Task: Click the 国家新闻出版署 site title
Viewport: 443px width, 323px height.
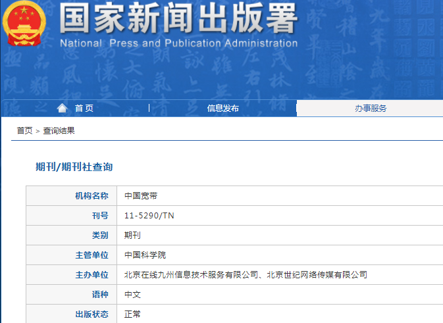Action: pyautogui.click(x=178, y=18)
